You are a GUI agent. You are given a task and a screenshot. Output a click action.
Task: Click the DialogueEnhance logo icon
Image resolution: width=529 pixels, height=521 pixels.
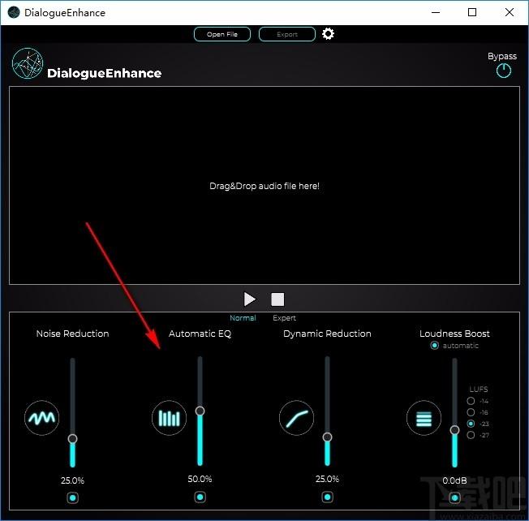click(x=28, y=63)
